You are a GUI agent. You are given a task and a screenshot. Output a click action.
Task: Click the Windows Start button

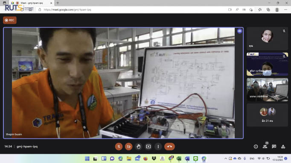(x=87, y=159)
